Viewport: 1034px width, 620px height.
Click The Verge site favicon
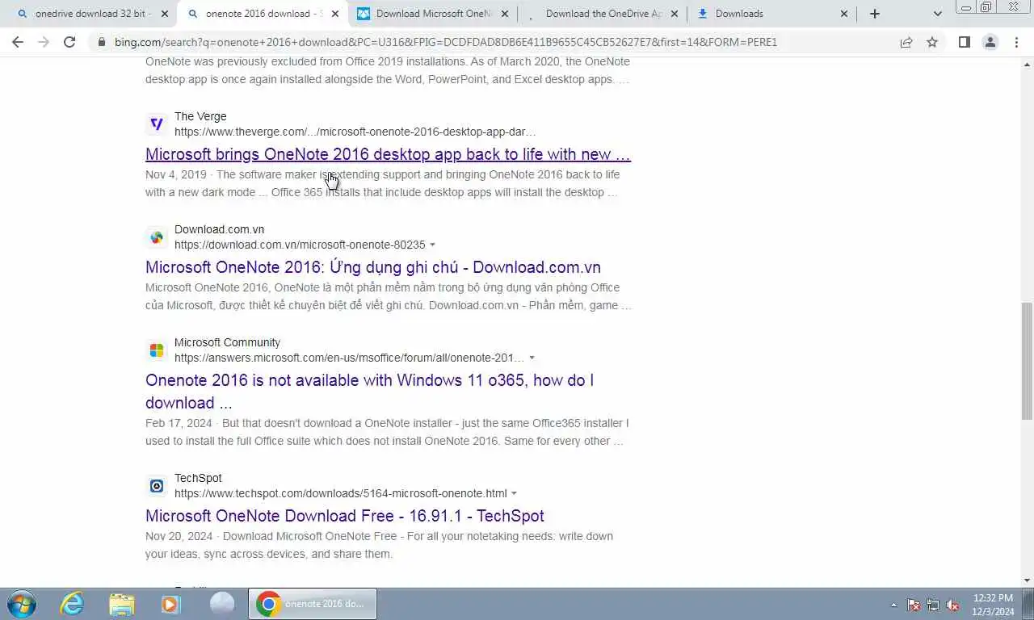pos(157,124)
